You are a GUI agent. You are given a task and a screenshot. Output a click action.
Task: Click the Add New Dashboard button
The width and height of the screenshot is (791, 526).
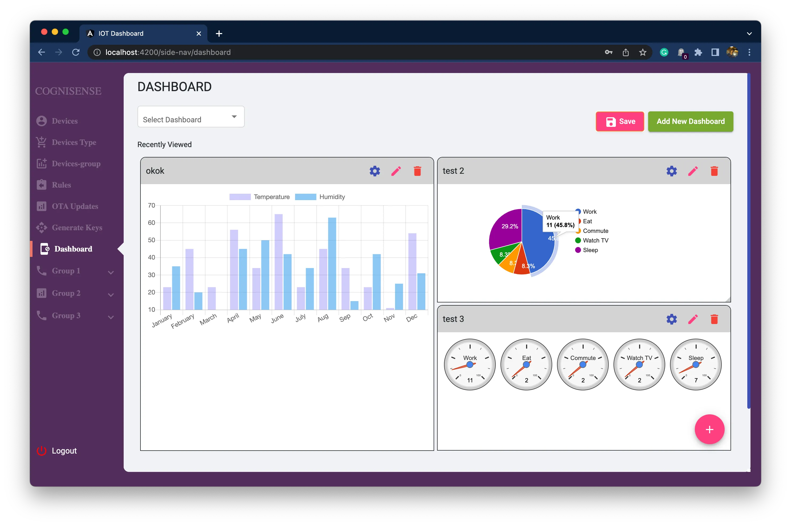[x=690, y=122]
